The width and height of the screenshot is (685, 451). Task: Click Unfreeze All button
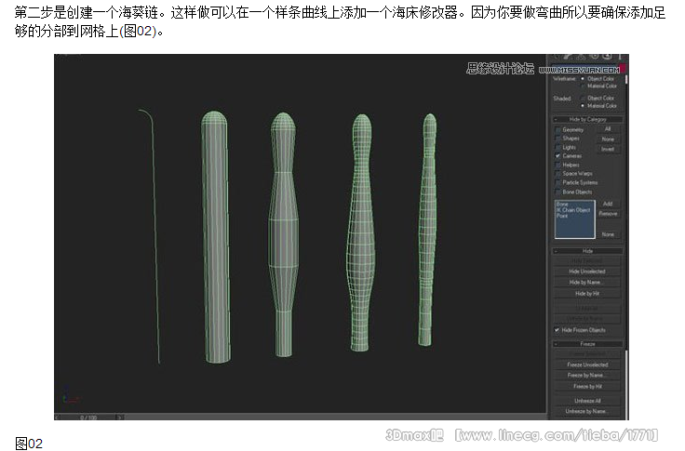587,401
